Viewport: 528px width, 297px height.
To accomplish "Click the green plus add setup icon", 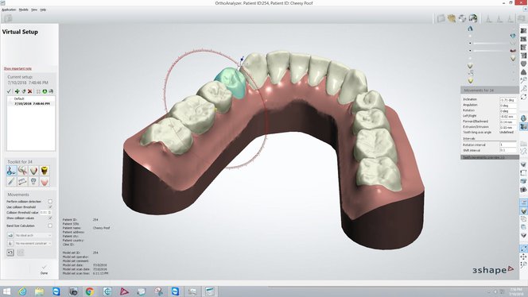I will pos(17,91).
